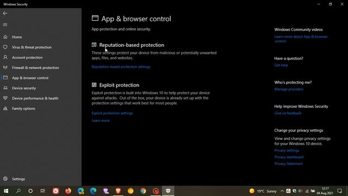The image size is (348, 196).
Task: Show hidden system tray icons
Action: click(282, 191)
